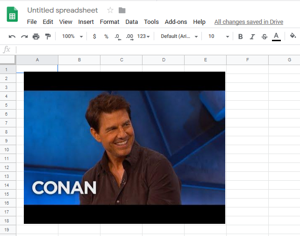Screen dimensions: 300x236
Task: Click into the formula bar
Action: tap(158, 50)
